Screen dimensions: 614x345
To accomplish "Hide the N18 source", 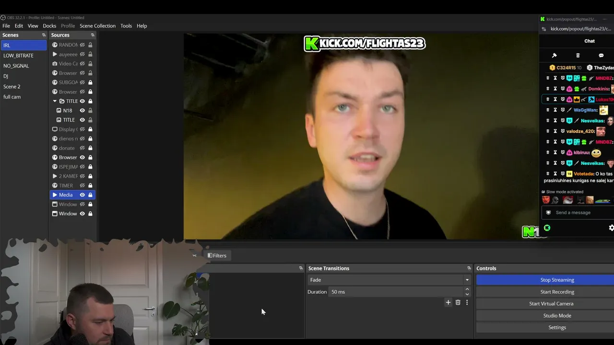I will tap(83, 111).
